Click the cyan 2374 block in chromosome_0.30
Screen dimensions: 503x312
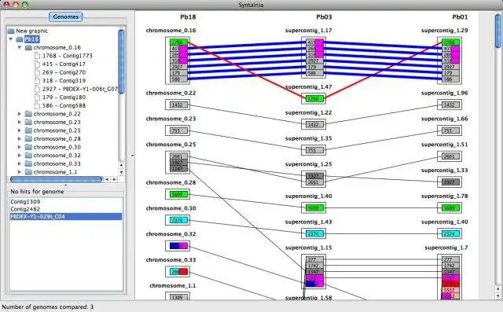pos(178,220)
